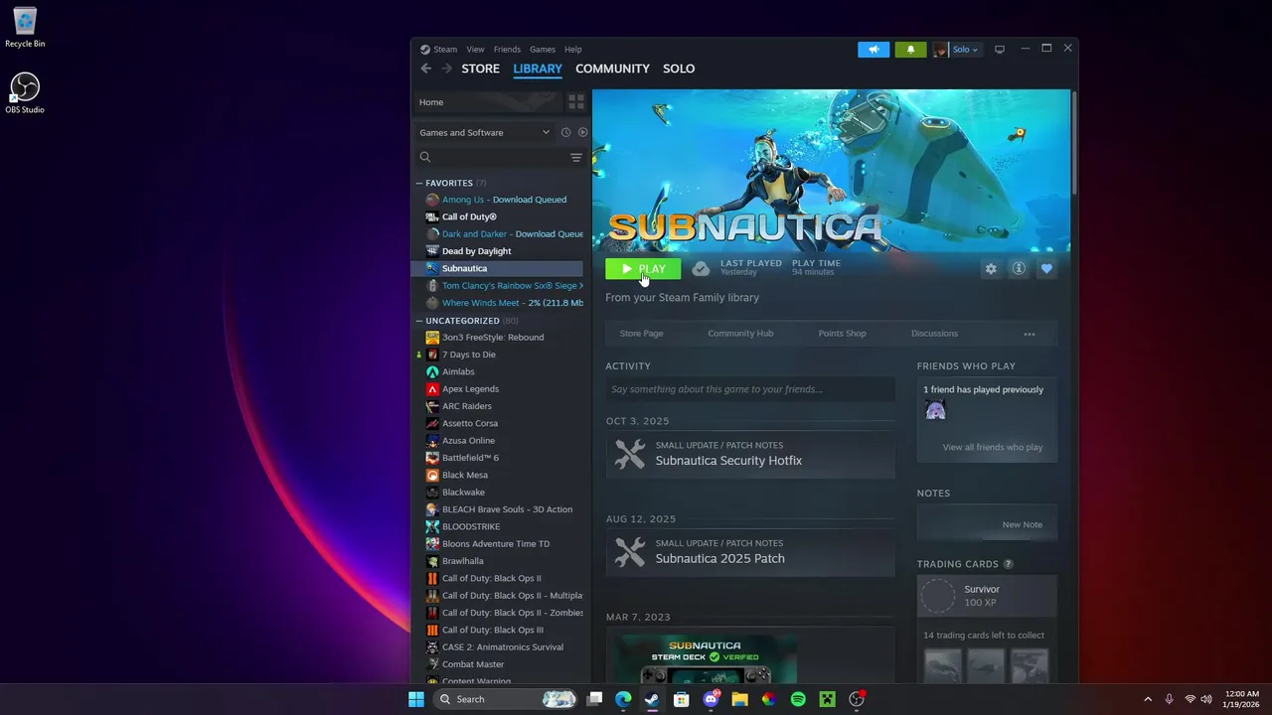
Task: Open Subnautica game info icon
Action: tap(1019, 269)
